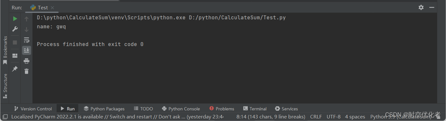Image resolution: width=446 pixels, height=121 pixels.
Task: Rerun the Test script with green arrow
Action: click(x=15, y=19)
